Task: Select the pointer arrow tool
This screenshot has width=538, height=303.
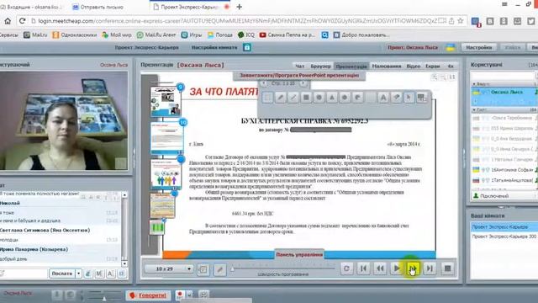Action: point(409,98)
